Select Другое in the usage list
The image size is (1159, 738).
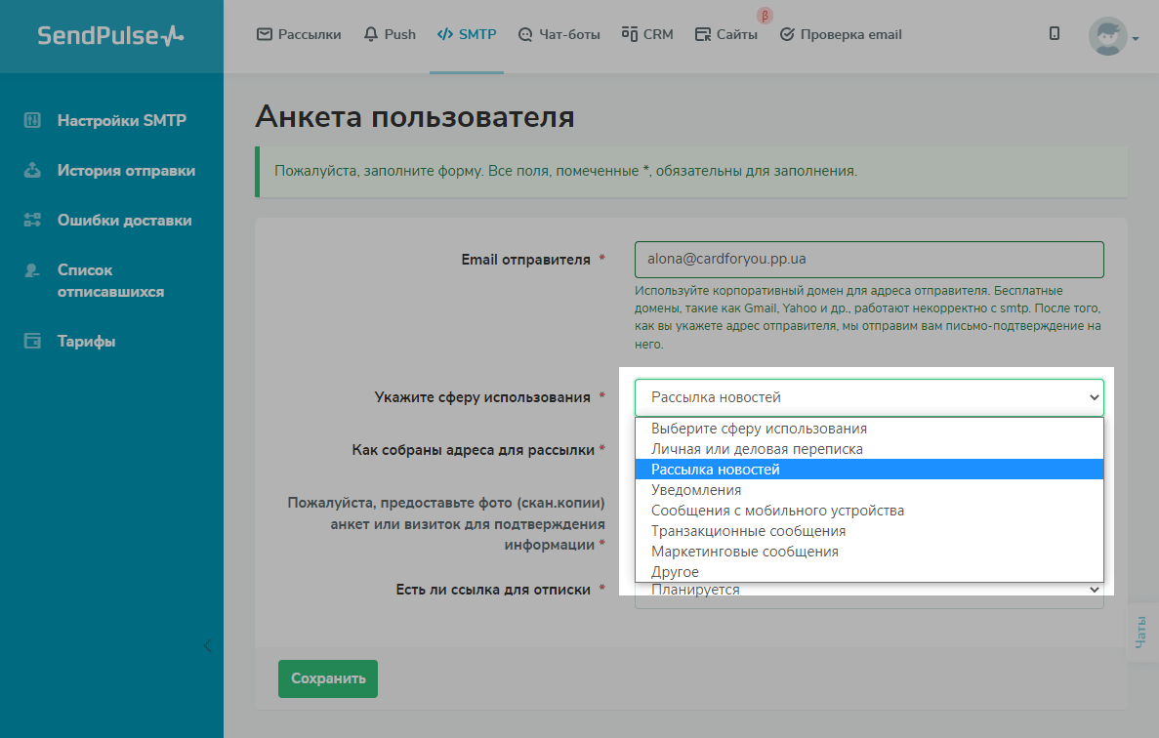(675, 572)
